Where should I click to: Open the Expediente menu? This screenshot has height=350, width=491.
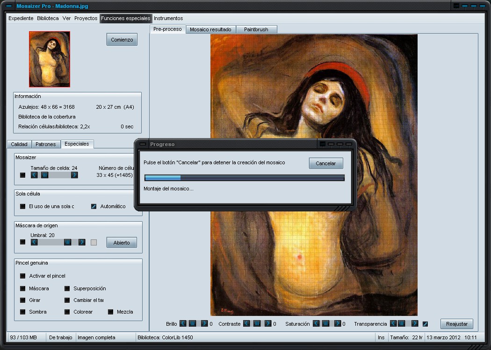tap(21, 18)
